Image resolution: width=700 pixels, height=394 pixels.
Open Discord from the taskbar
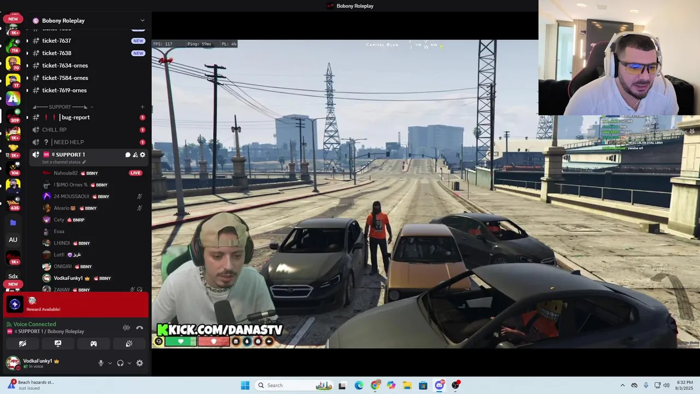click(439, 385)
